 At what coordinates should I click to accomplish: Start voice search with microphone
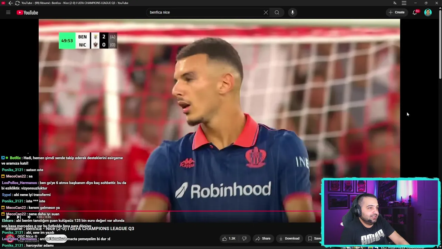(292, 12)
